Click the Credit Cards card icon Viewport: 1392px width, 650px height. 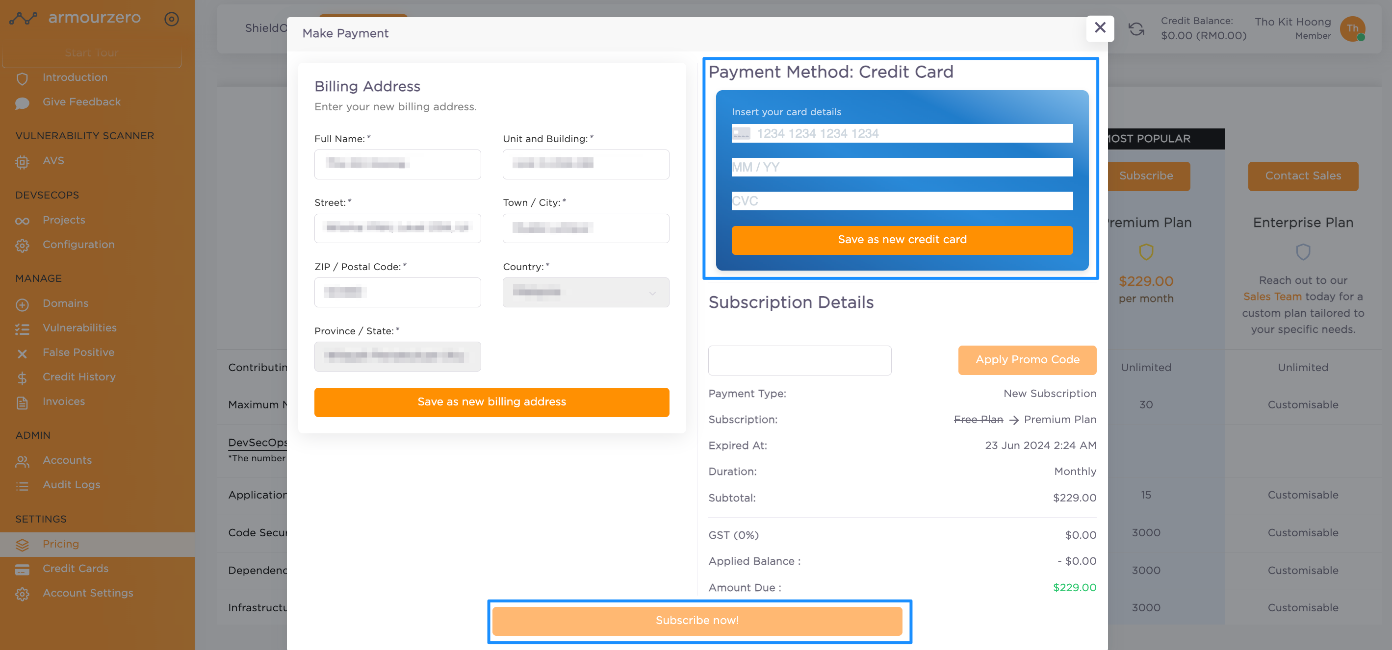(x=22, y=570)
